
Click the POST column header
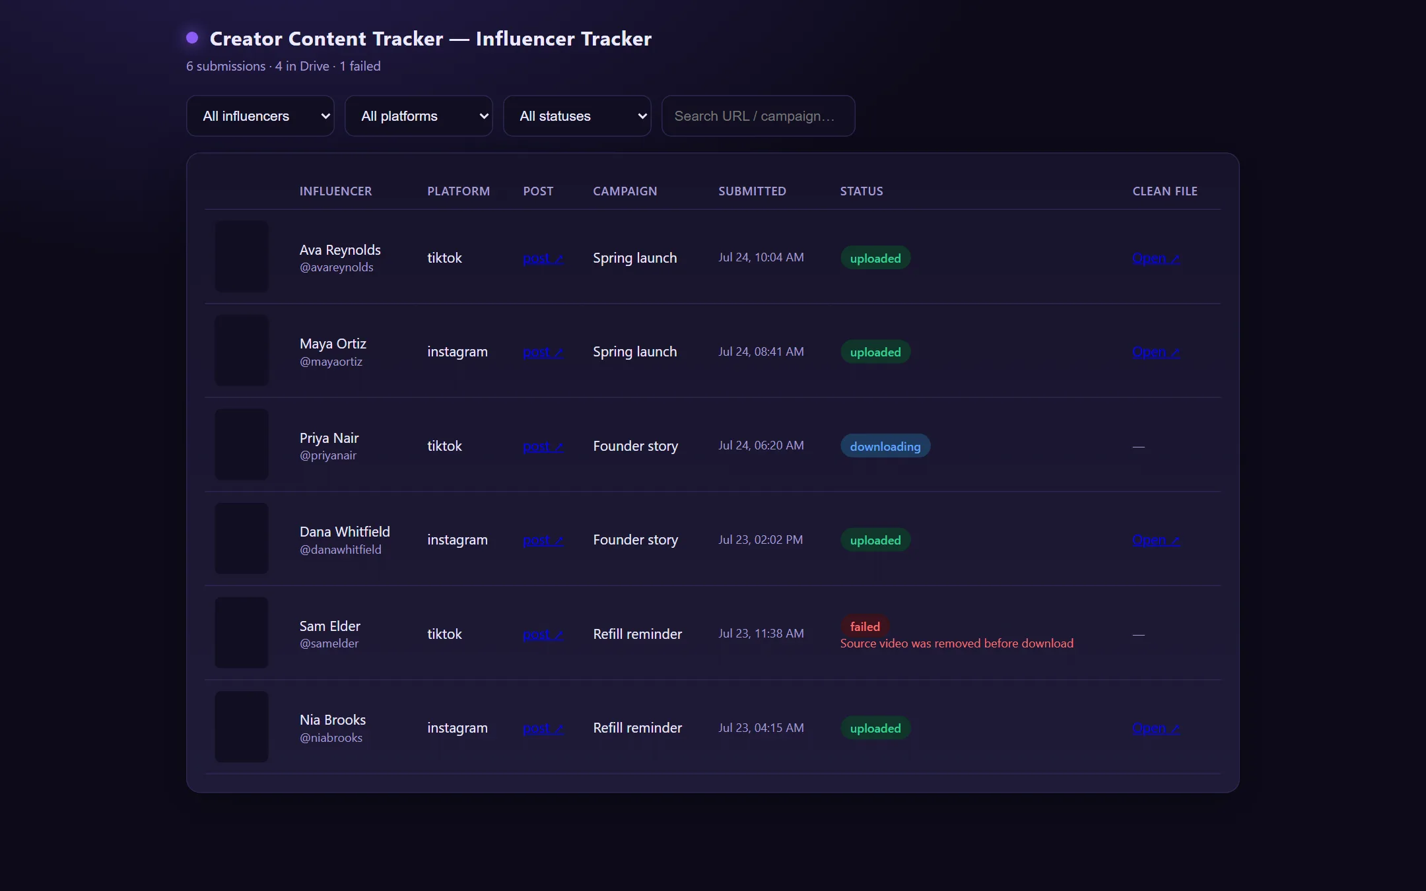[x=538, y=191]
